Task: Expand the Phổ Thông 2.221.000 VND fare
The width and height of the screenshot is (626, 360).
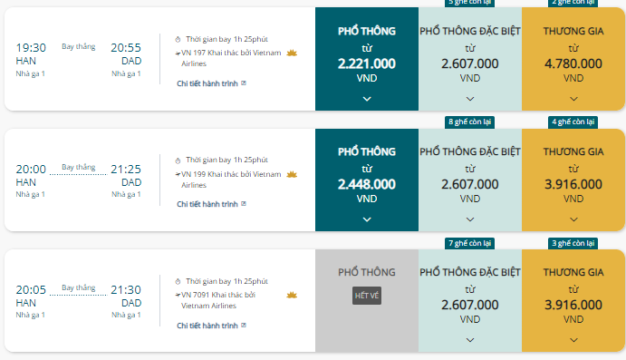Action: click(x=367, y=99)
